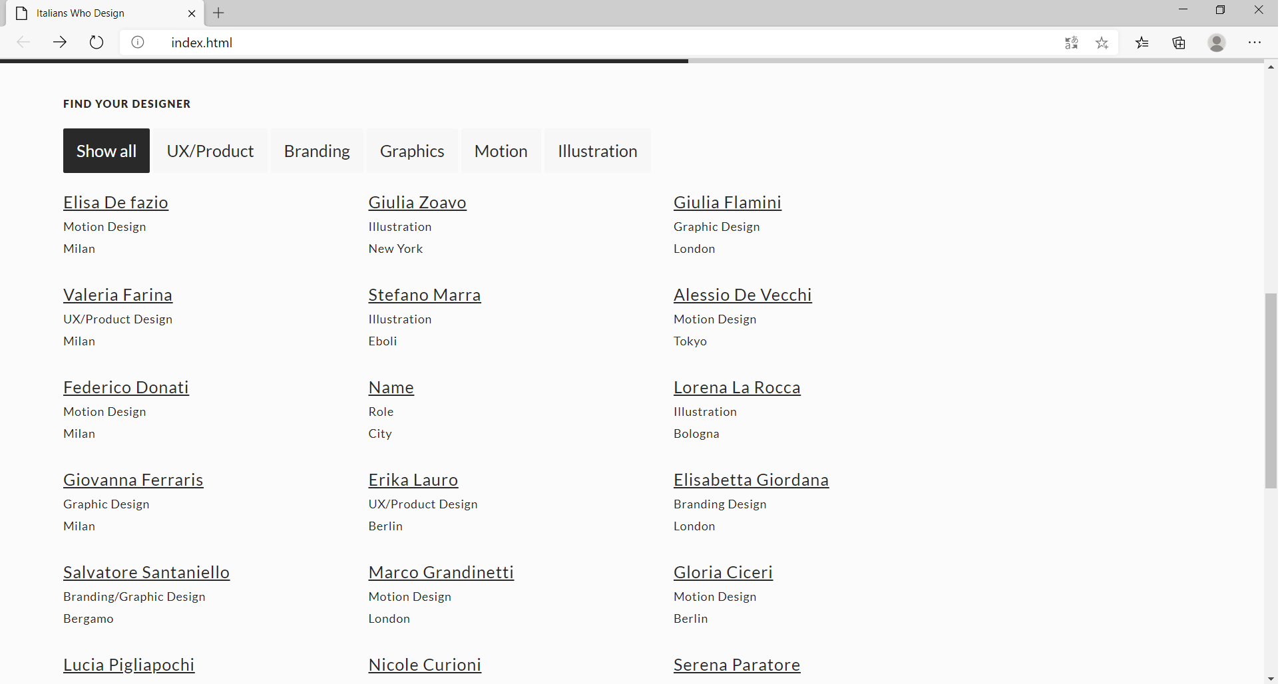Open the browser profile avatar

click(1216, 42)
